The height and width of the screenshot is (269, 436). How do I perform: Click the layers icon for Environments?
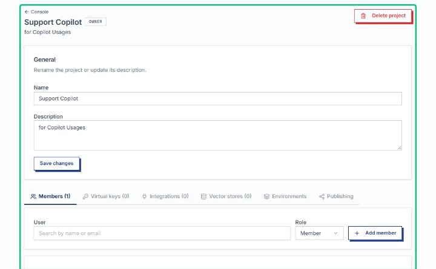point(266,196)
